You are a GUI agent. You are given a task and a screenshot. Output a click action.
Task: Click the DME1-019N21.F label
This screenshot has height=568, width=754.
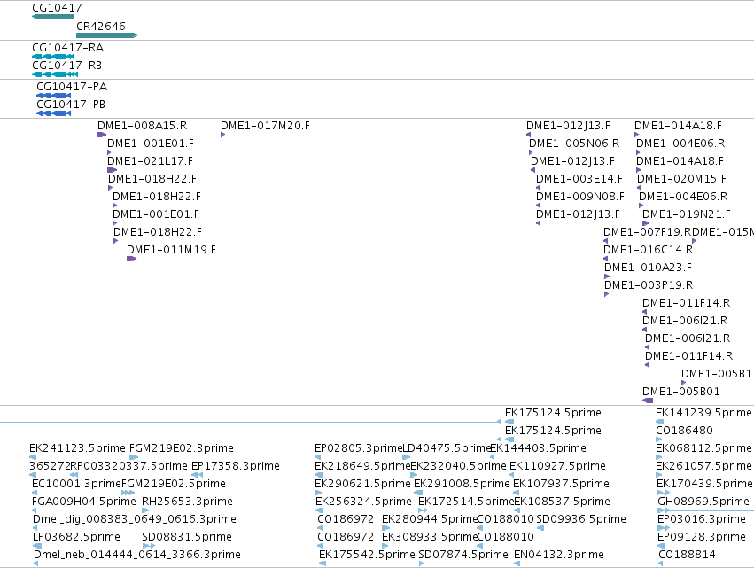(x=686, y=214)
